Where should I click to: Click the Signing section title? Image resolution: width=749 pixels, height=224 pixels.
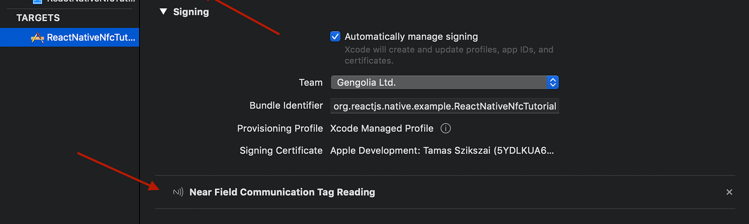[191, 12]
